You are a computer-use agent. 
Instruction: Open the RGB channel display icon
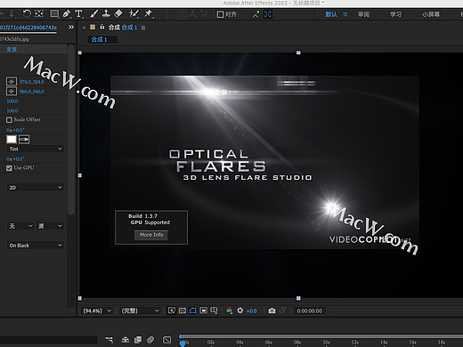pos(229,311)
